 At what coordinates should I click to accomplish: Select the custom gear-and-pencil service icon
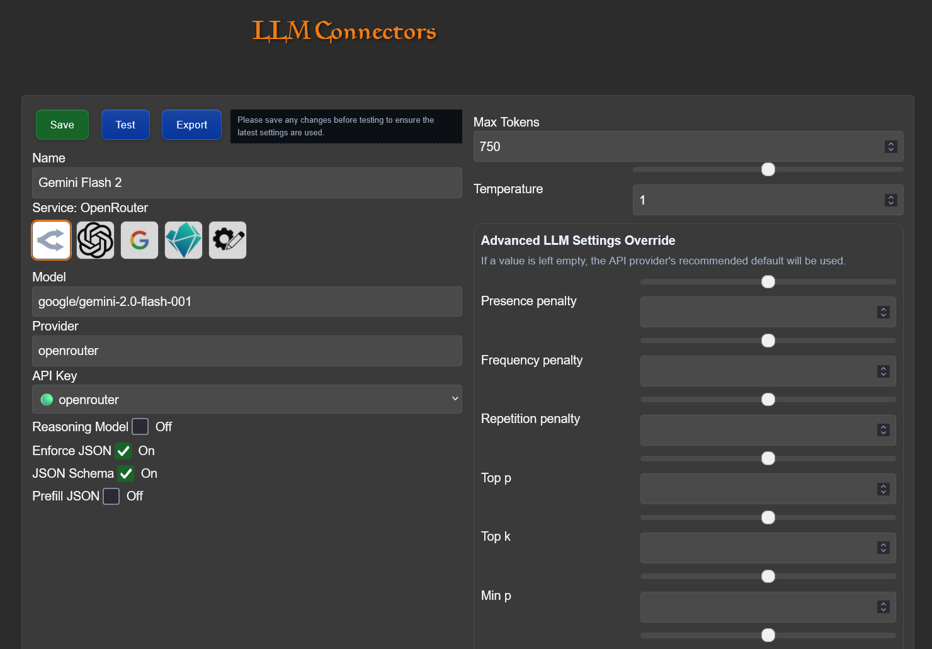click(227, 240)
